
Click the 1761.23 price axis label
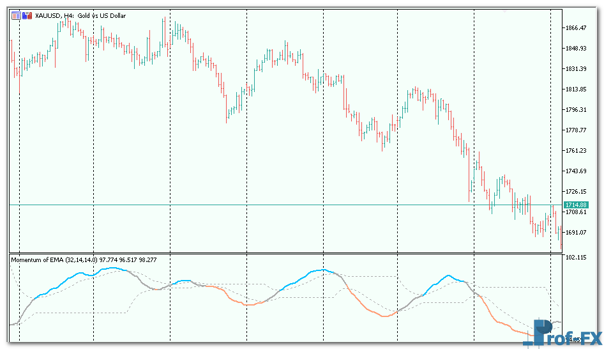pos(575,151)
